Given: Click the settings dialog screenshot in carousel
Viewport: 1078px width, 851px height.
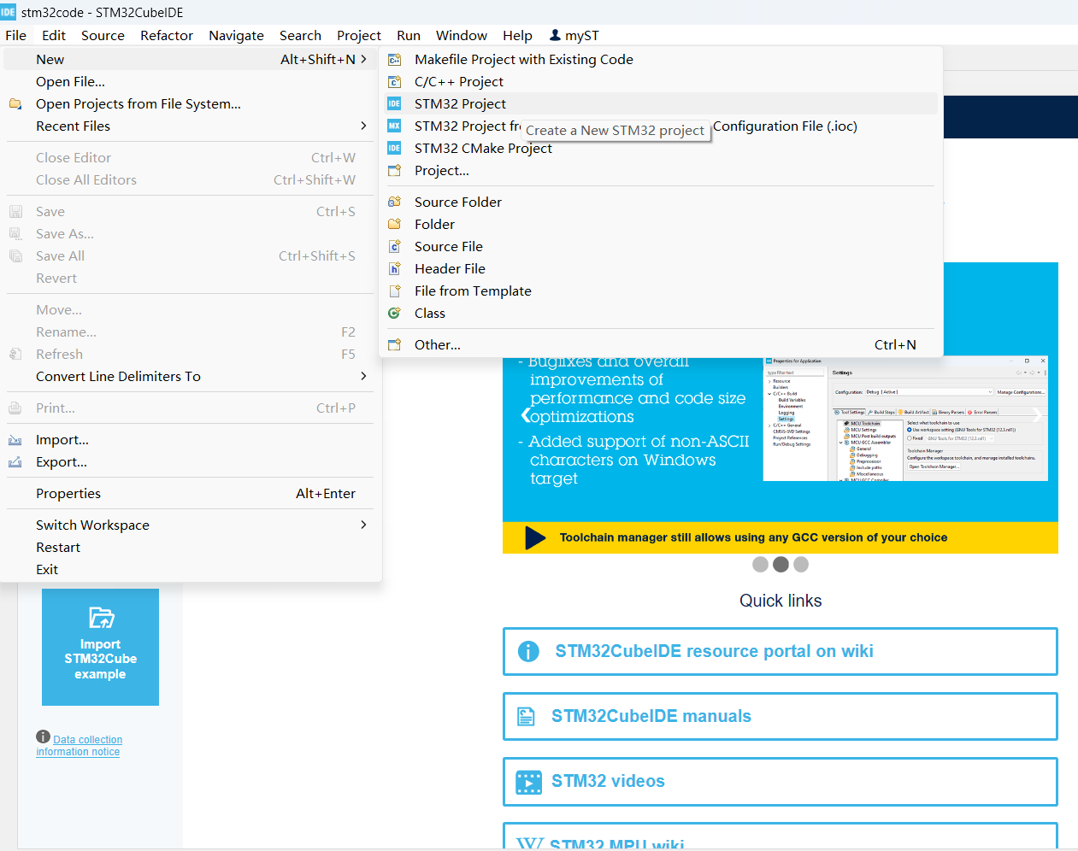Looking at the screenshot, I should pos(905,419).
